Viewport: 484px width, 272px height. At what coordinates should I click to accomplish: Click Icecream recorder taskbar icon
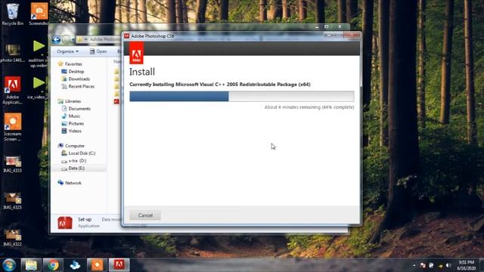point(97,265)
